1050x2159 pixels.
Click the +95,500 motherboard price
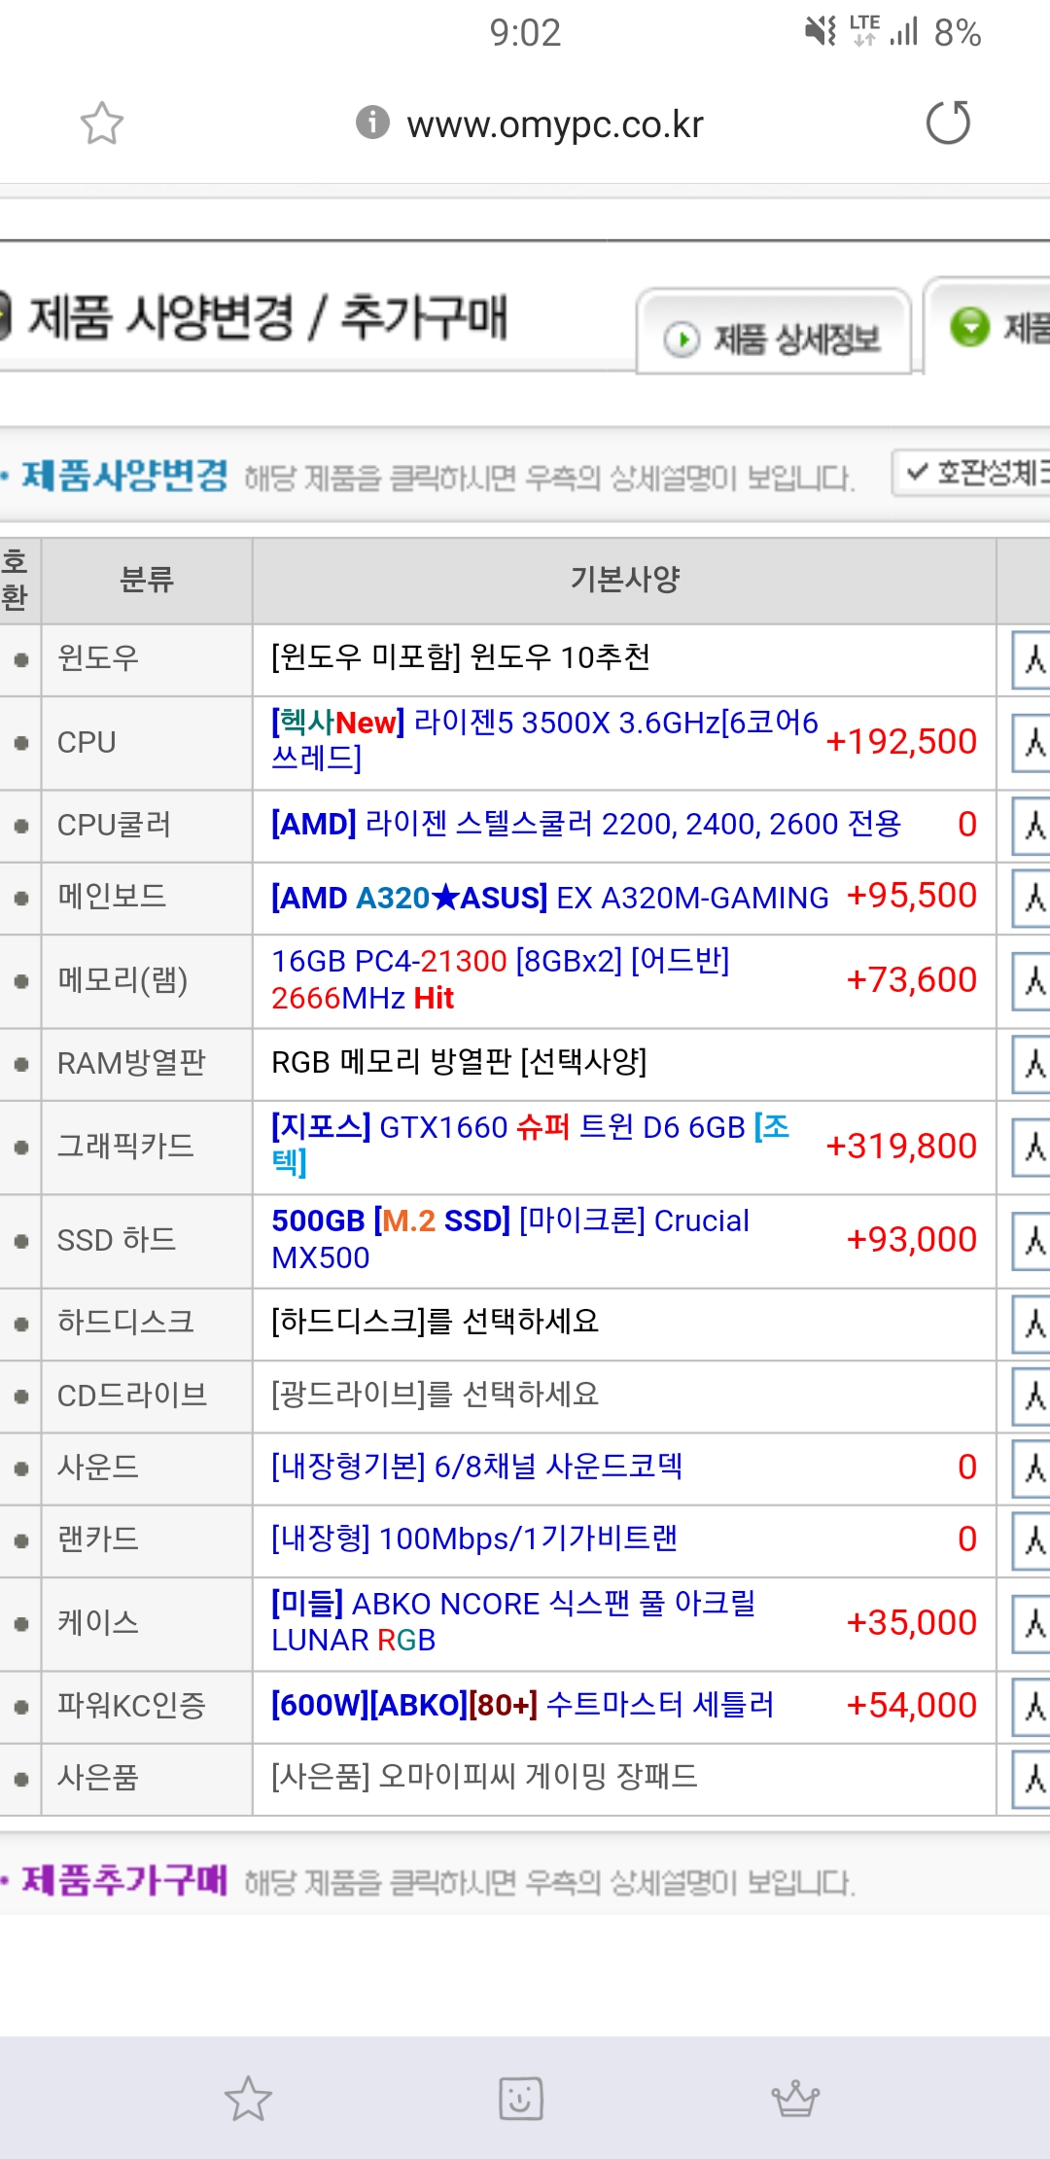[x=912, y=895]
